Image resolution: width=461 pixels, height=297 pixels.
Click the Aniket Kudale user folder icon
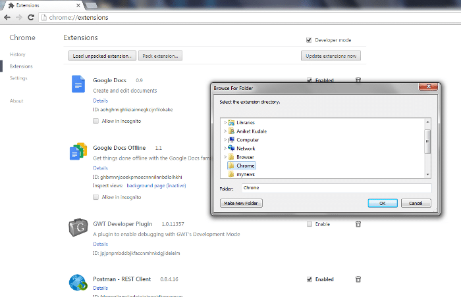pos(231,131)
